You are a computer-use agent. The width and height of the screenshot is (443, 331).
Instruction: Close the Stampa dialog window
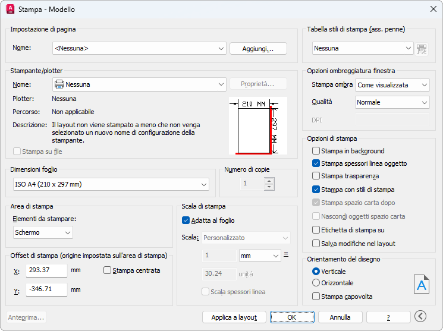(x=433, y=10)
